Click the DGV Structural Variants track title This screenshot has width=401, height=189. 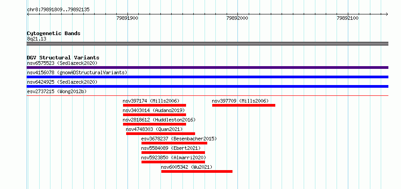point(63,58)
